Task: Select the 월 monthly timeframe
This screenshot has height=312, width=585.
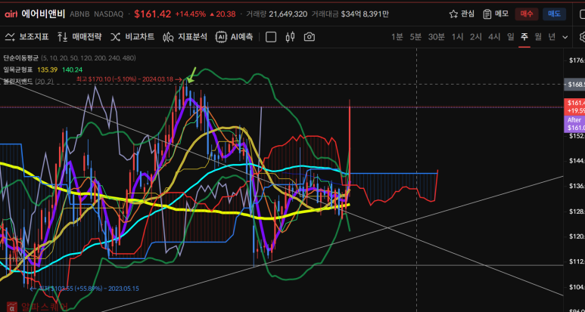Action: (x=538, y=37)
